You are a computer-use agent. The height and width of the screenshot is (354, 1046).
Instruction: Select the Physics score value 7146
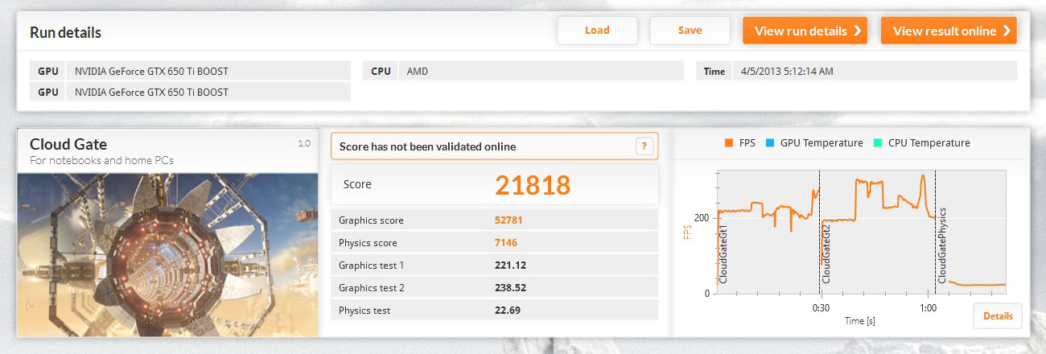pyautogui.click(x=508, y=243)
